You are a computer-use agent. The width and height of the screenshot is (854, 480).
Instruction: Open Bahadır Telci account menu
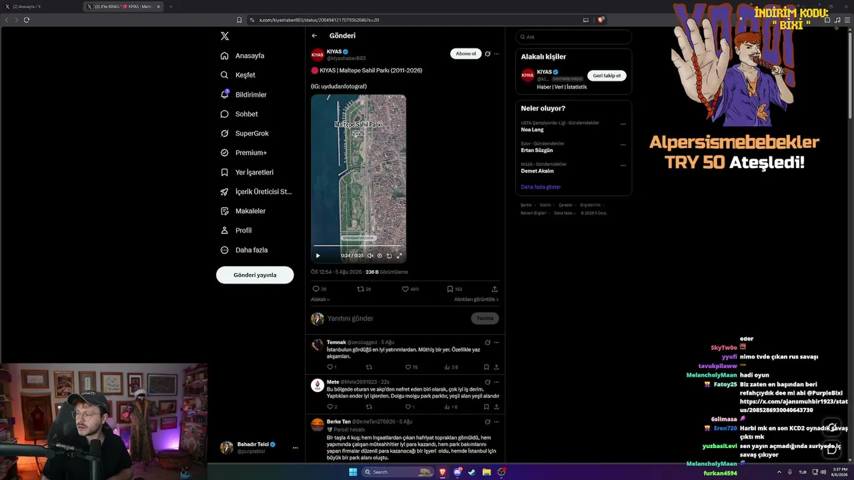(260, 447)
